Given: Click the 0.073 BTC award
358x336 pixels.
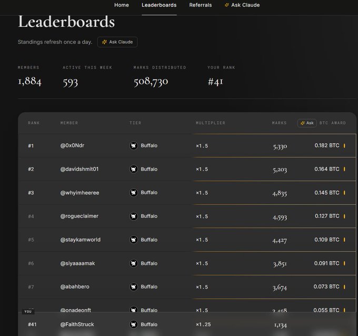Looking at the screenshot, I should pyautogui.click(x=326, y=286).
